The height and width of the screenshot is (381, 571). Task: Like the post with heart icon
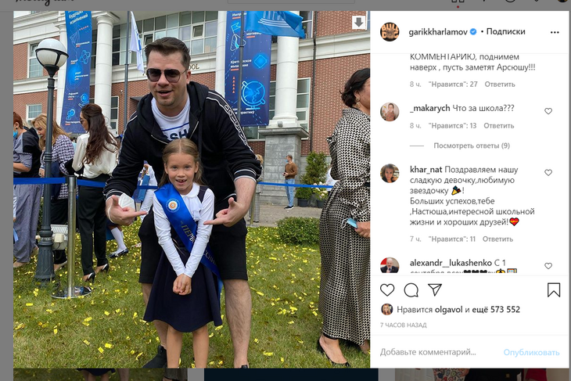387,290
